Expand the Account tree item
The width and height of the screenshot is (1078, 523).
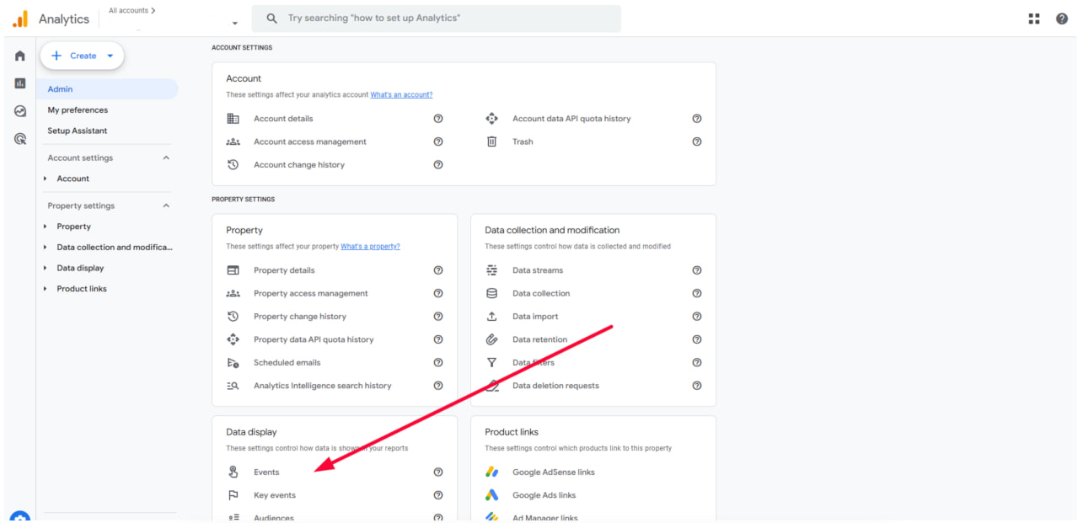[46, 179]
